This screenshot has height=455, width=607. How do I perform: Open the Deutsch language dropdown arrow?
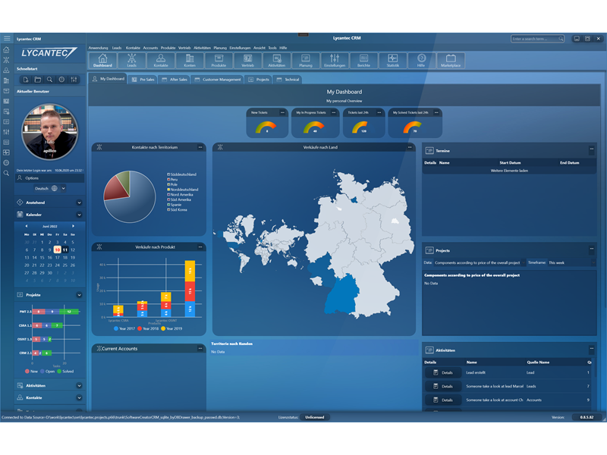64,188
